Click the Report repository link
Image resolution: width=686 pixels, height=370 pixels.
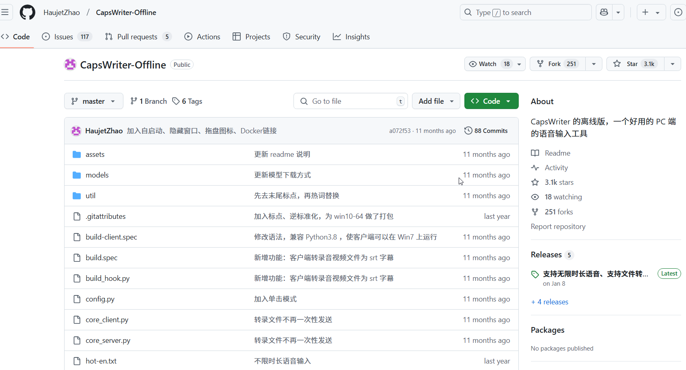point(558,226)
